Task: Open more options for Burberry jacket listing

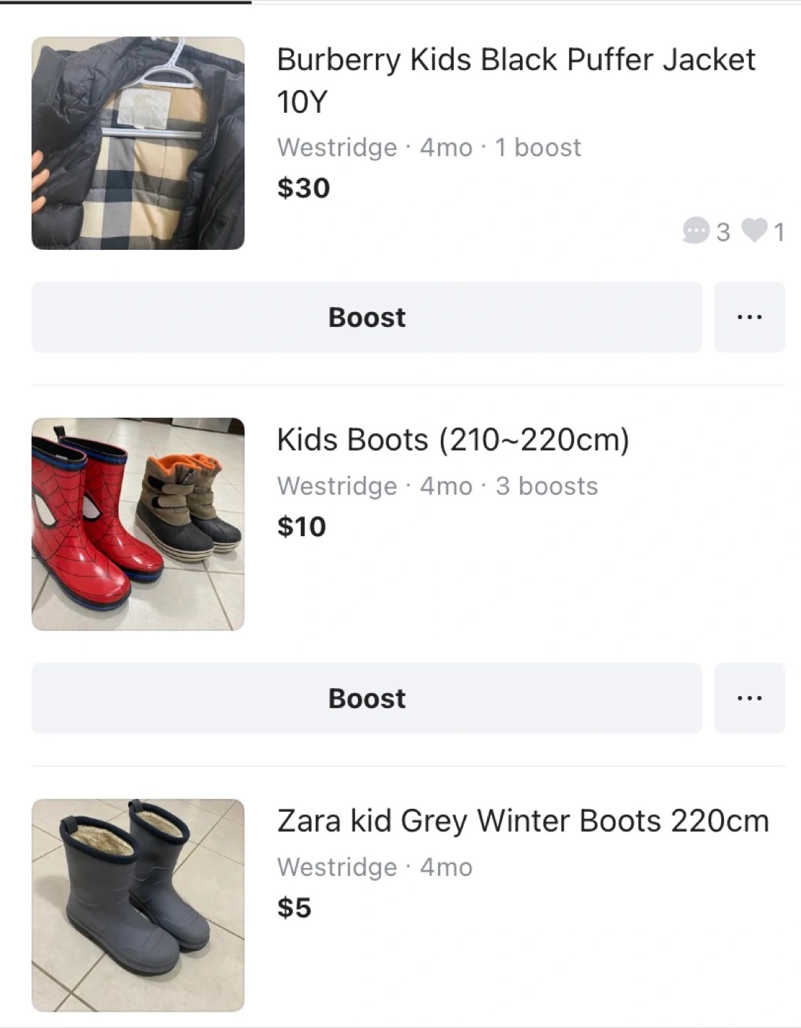Action: (x=749, y=317)
